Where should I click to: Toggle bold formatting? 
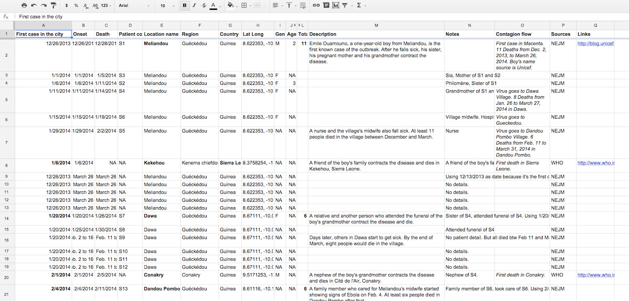pos(185,5)
